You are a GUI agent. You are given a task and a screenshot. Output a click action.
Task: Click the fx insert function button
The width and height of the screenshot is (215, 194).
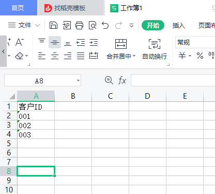click(122, 80)
